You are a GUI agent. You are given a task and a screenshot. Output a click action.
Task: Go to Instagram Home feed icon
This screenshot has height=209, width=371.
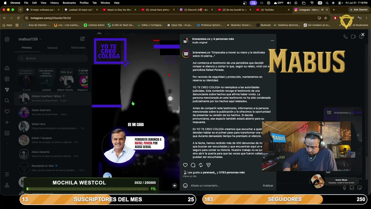click(x=7, y=68)
